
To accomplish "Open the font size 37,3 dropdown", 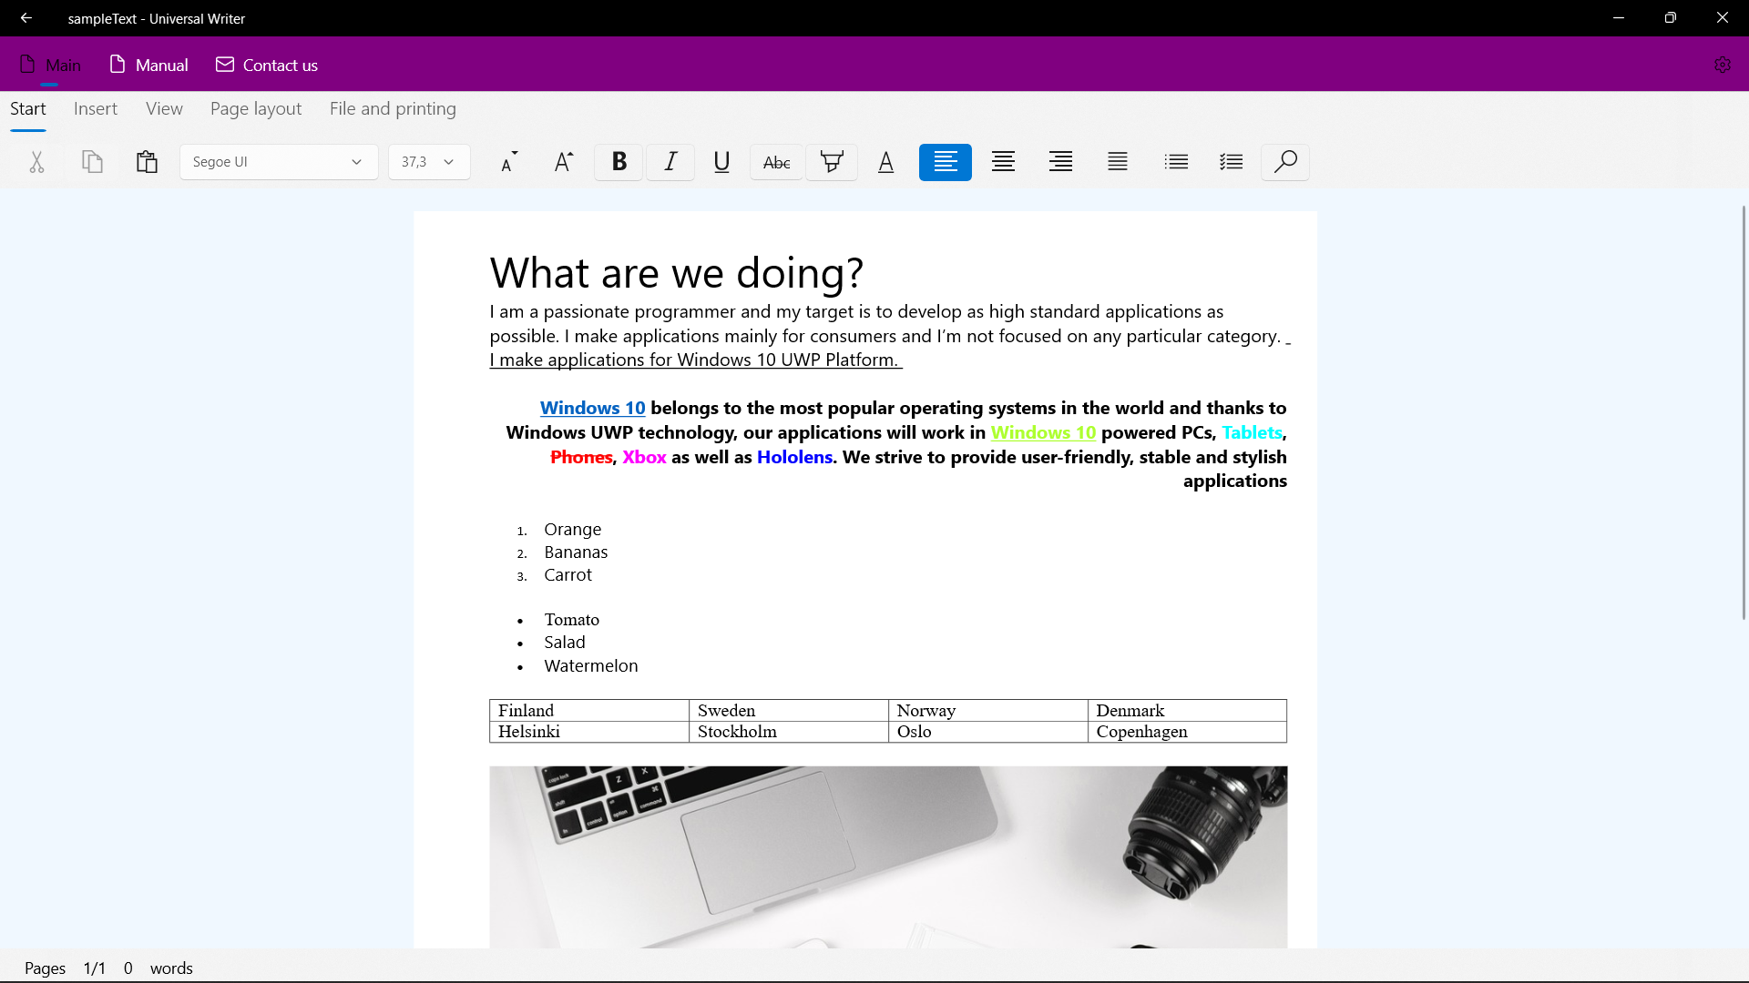I will [428, 162].
